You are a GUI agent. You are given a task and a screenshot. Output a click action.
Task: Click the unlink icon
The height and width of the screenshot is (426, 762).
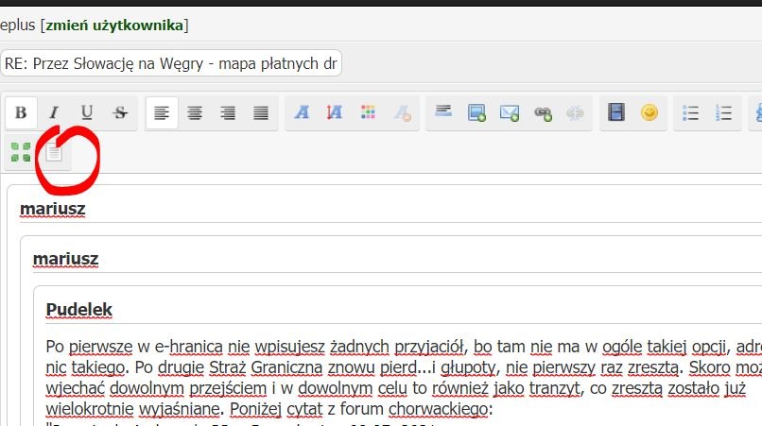coord(575,112)
